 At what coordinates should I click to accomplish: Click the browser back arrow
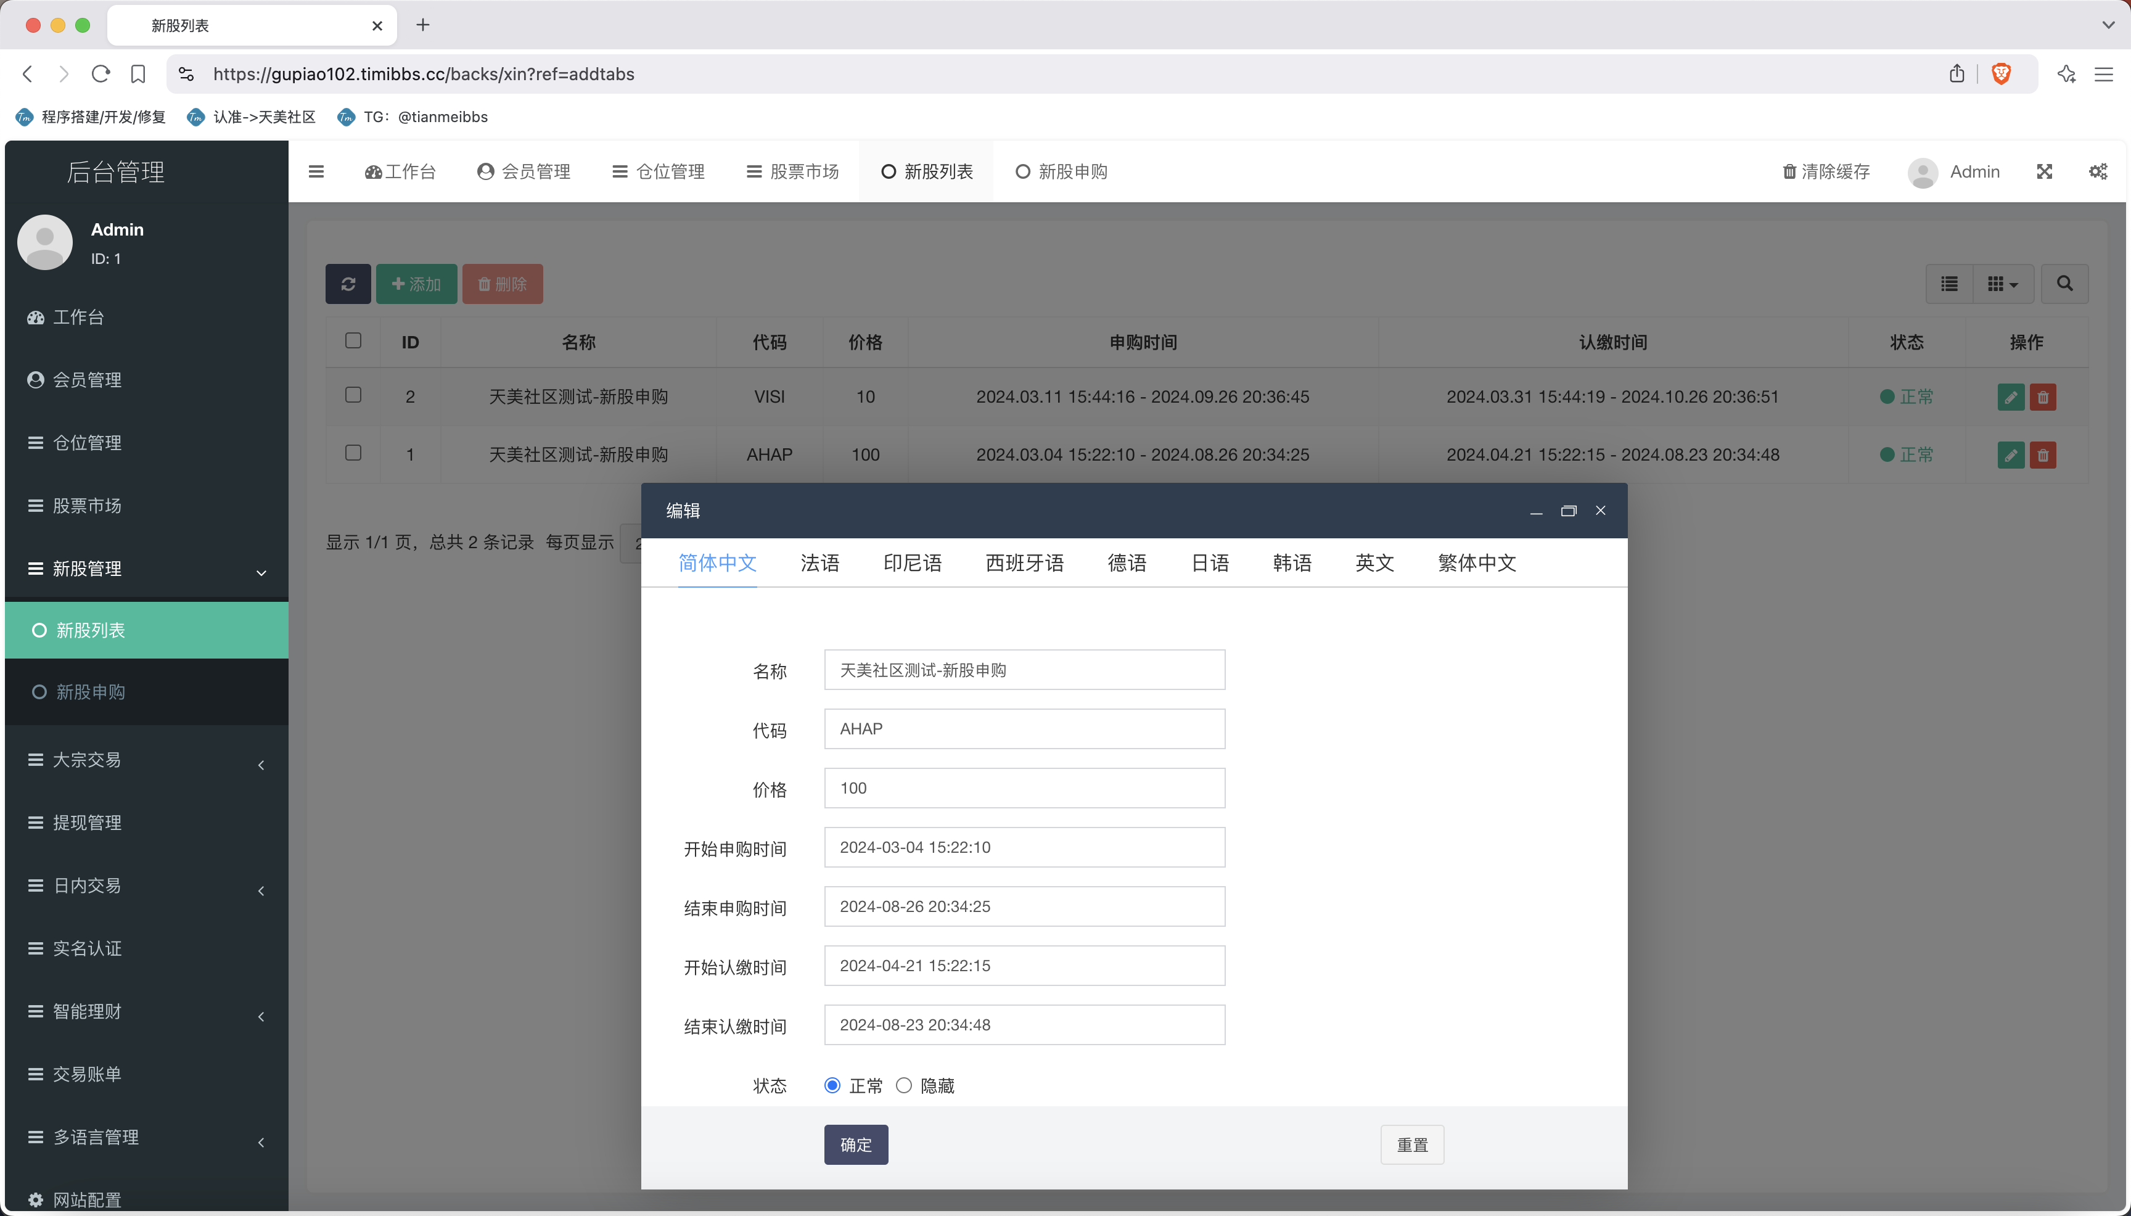(28, 75)
